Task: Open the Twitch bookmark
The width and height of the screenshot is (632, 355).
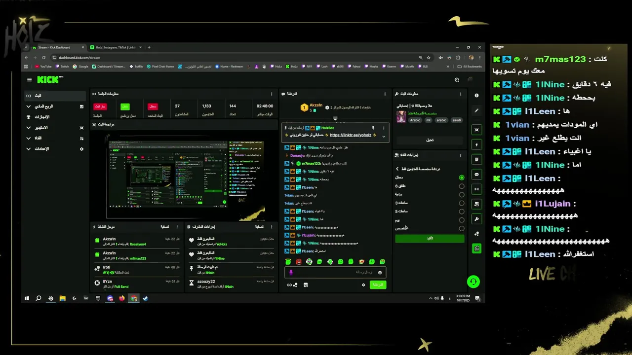Action: pos(63,67)
